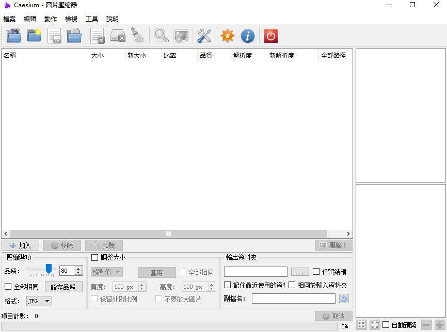Open the 動作 menu
447x332 pixels.
tap(51, 19)
